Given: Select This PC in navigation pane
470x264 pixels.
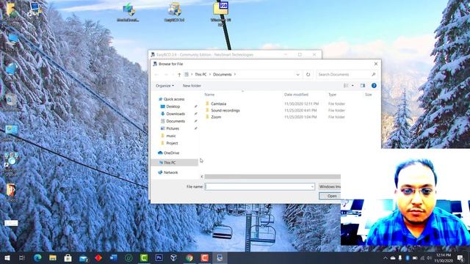Looking at the screenshot, I should [175, 163].
